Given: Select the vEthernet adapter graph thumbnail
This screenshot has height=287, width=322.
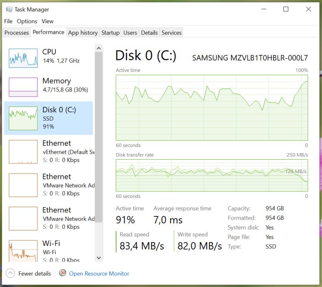Looking at the screenshot, I should 23,151.
